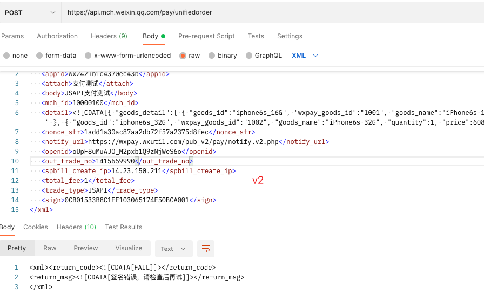The height and width of the screenshot is (294, 484).
Task: Open the request Settings tab
Action: point(290,36)
